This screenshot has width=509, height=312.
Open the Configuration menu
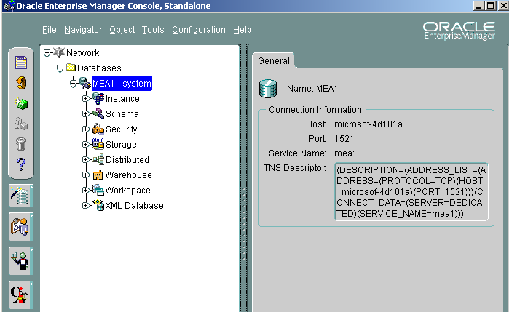199,30
